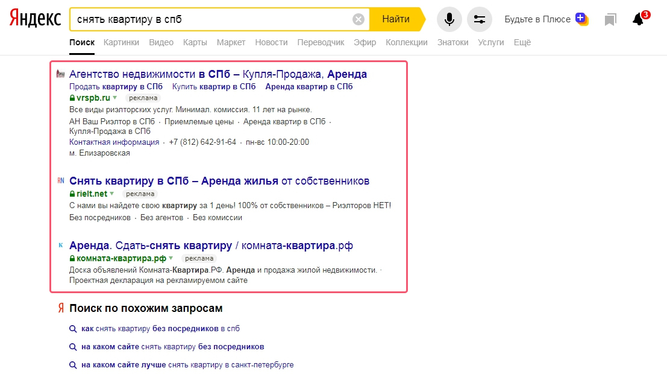The image size is (667, 374).
Task: Start voice search with the microphone icon
Action: click(449, 19)
